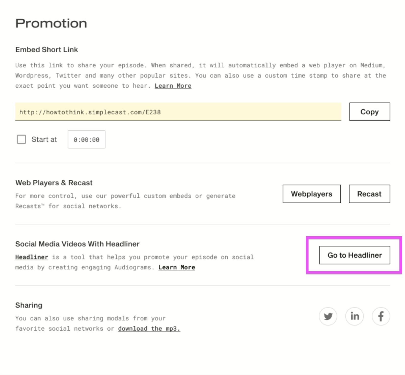Click the Promotion page heading
This screenshot has width=405, height=375.
pyautogui.click(x=51, y=23)
